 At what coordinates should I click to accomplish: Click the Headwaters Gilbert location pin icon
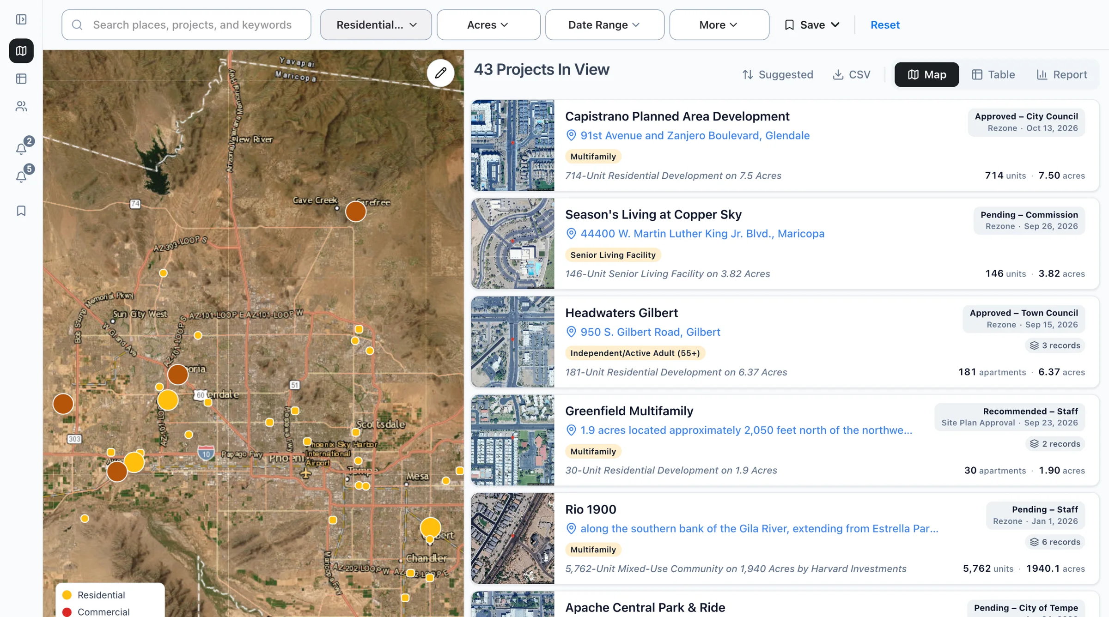(571, 332)
